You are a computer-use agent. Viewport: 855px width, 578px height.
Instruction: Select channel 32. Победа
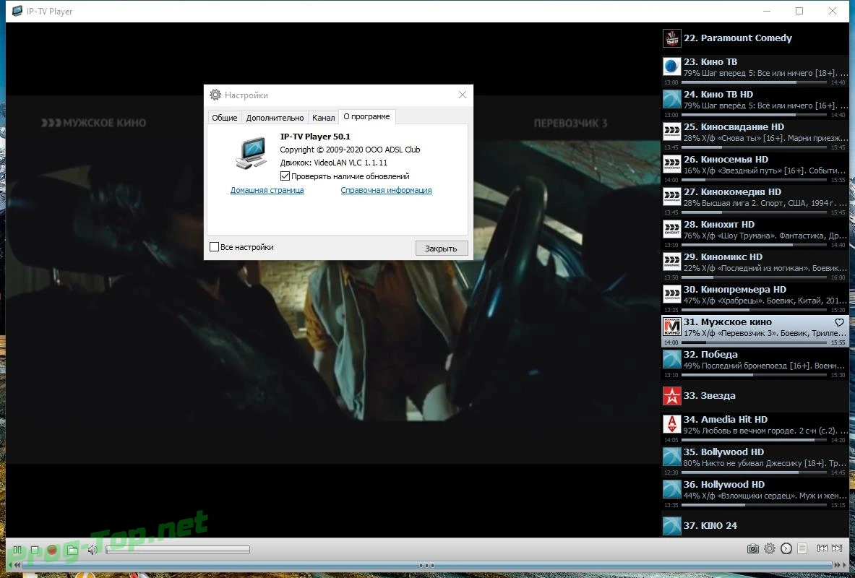[x=755, y=363]
